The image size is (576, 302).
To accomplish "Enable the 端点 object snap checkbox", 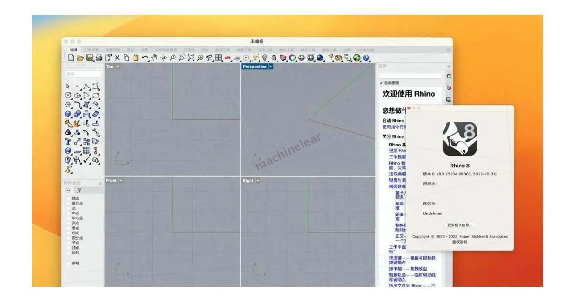I will 68,198.
